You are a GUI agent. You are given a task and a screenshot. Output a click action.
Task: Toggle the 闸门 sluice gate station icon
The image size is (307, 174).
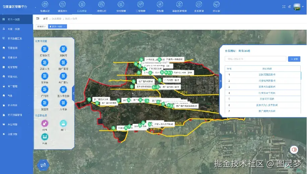click(x=63, y=124)
